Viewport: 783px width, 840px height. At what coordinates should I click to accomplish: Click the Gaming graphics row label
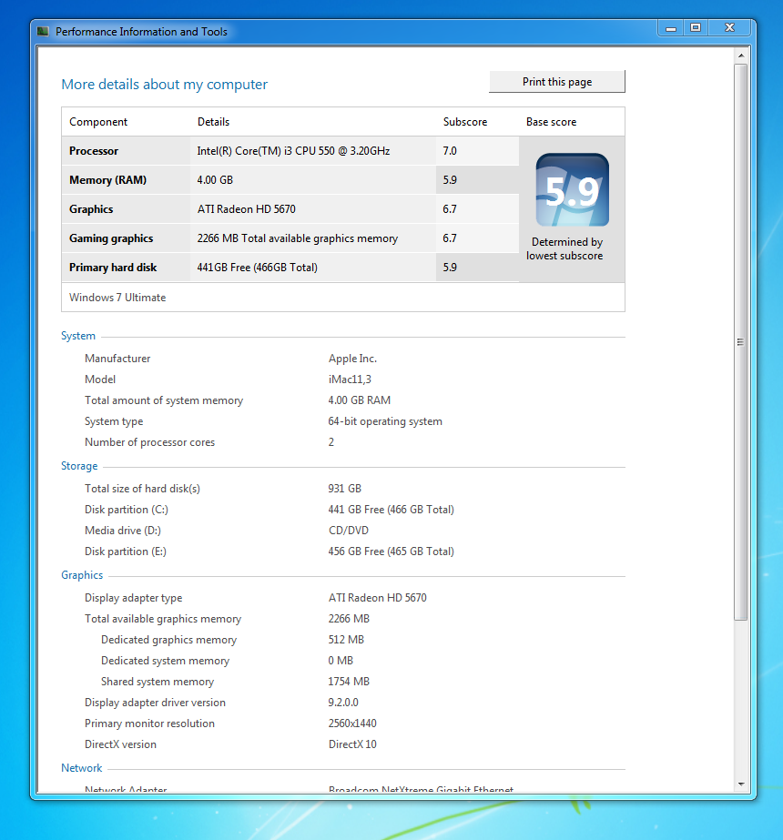tap(111, 238)
